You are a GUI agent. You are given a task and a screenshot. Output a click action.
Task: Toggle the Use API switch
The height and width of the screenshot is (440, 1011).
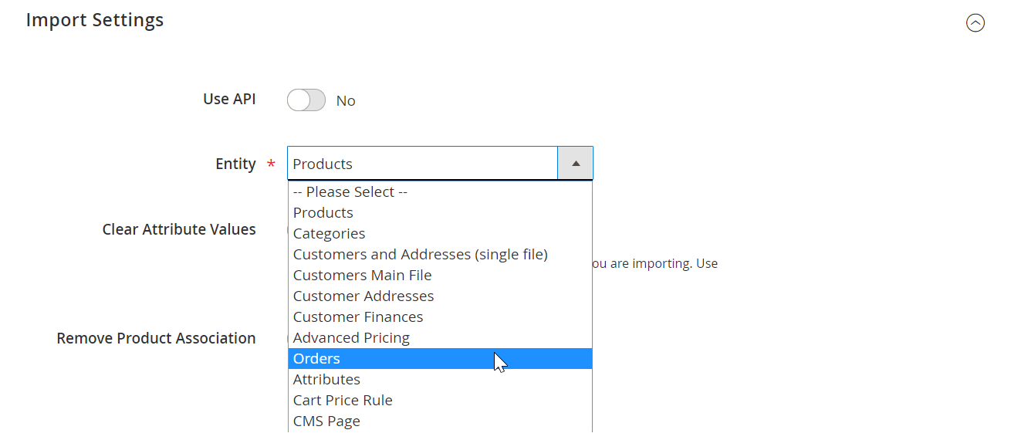[306, 100]
